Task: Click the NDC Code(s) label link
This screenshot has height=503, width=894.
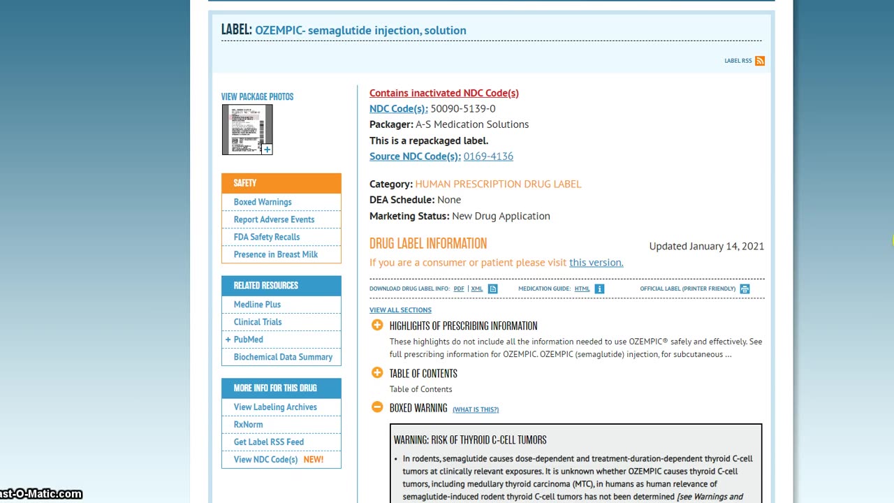Action: (x=399, y=109)
